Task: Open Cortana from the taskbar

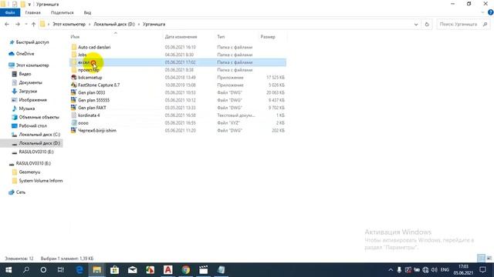Action: pos(43,270)
